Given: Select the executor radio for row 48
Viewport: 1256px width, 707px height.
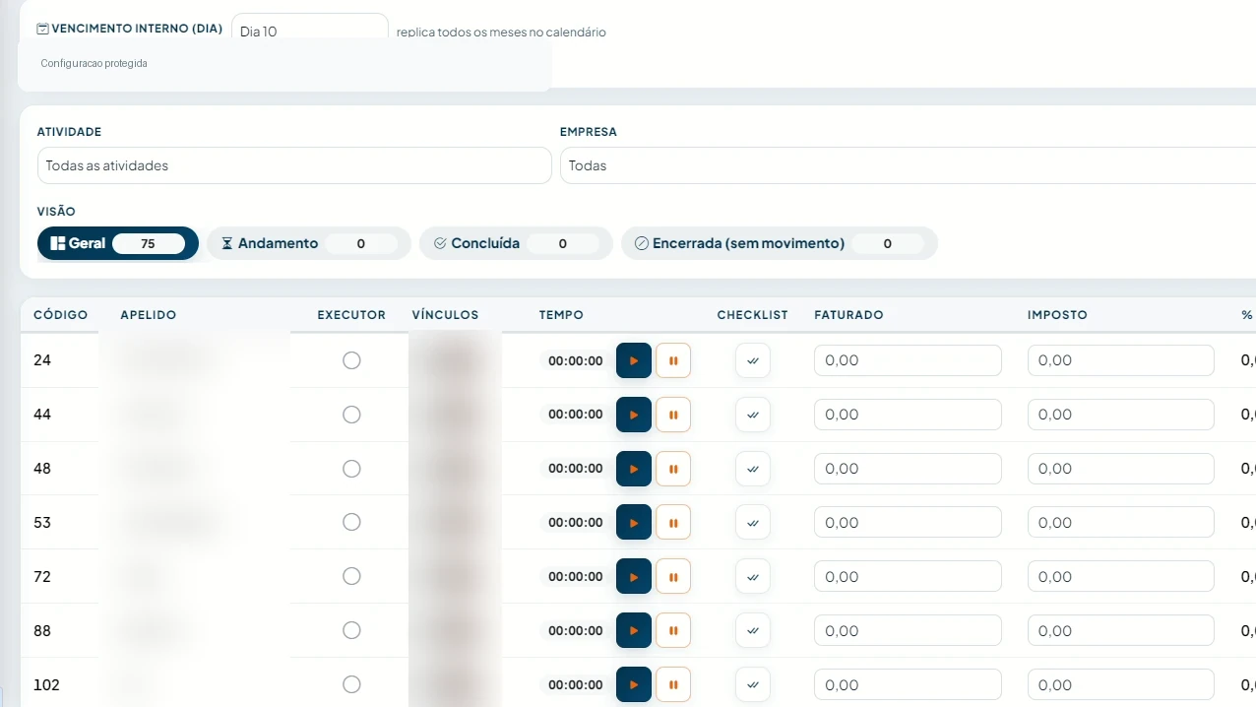Looking at the screenshot, I should pyautogui.click(x=351, y=469).
